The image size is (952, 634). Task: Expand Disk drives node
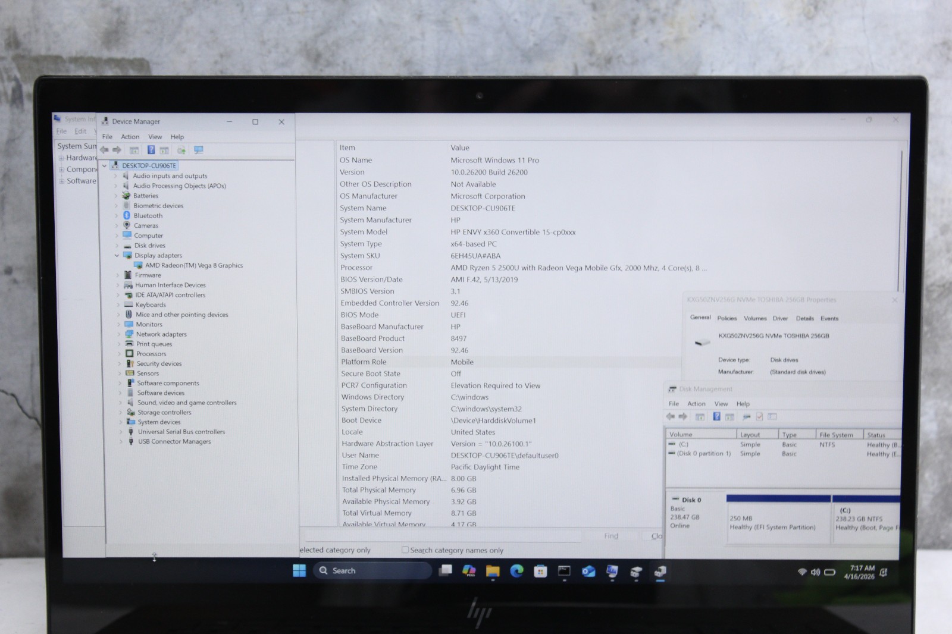point(117,246)
